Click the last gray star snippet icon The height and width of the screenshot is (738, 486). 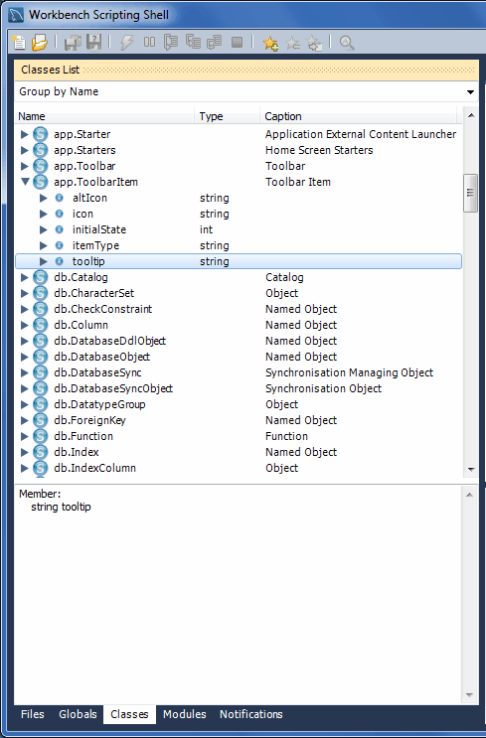click(x=314, y=43)
